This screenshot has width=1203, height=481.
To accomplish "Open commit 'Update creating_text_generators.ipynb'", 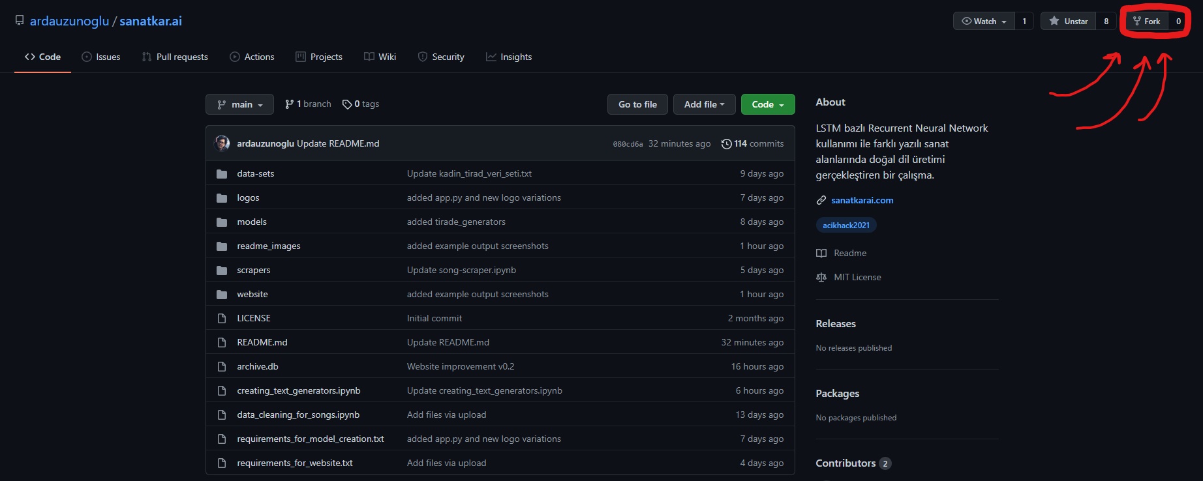I will click(x=485, y=390).
